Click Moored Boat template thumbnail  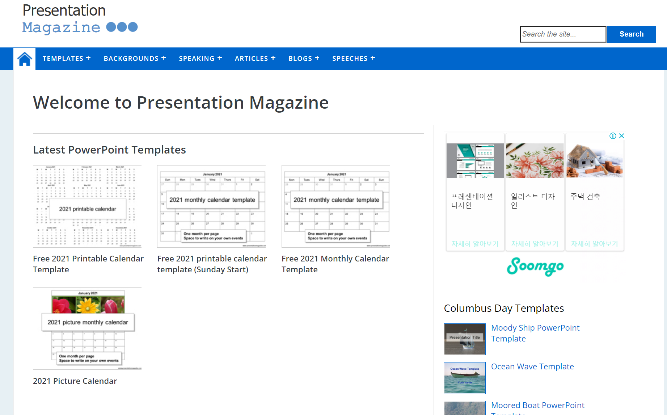tap(465, 408)
